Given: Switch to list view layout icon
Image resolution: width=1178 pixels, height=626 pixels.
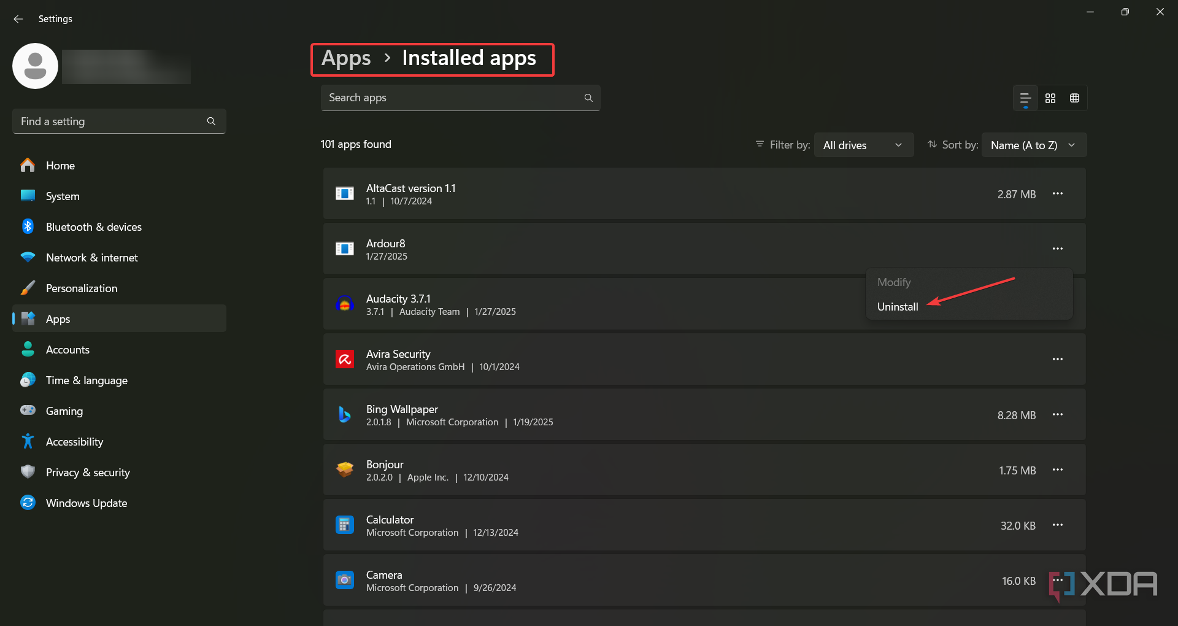Looking at the screenshot, I should 1025,98.
